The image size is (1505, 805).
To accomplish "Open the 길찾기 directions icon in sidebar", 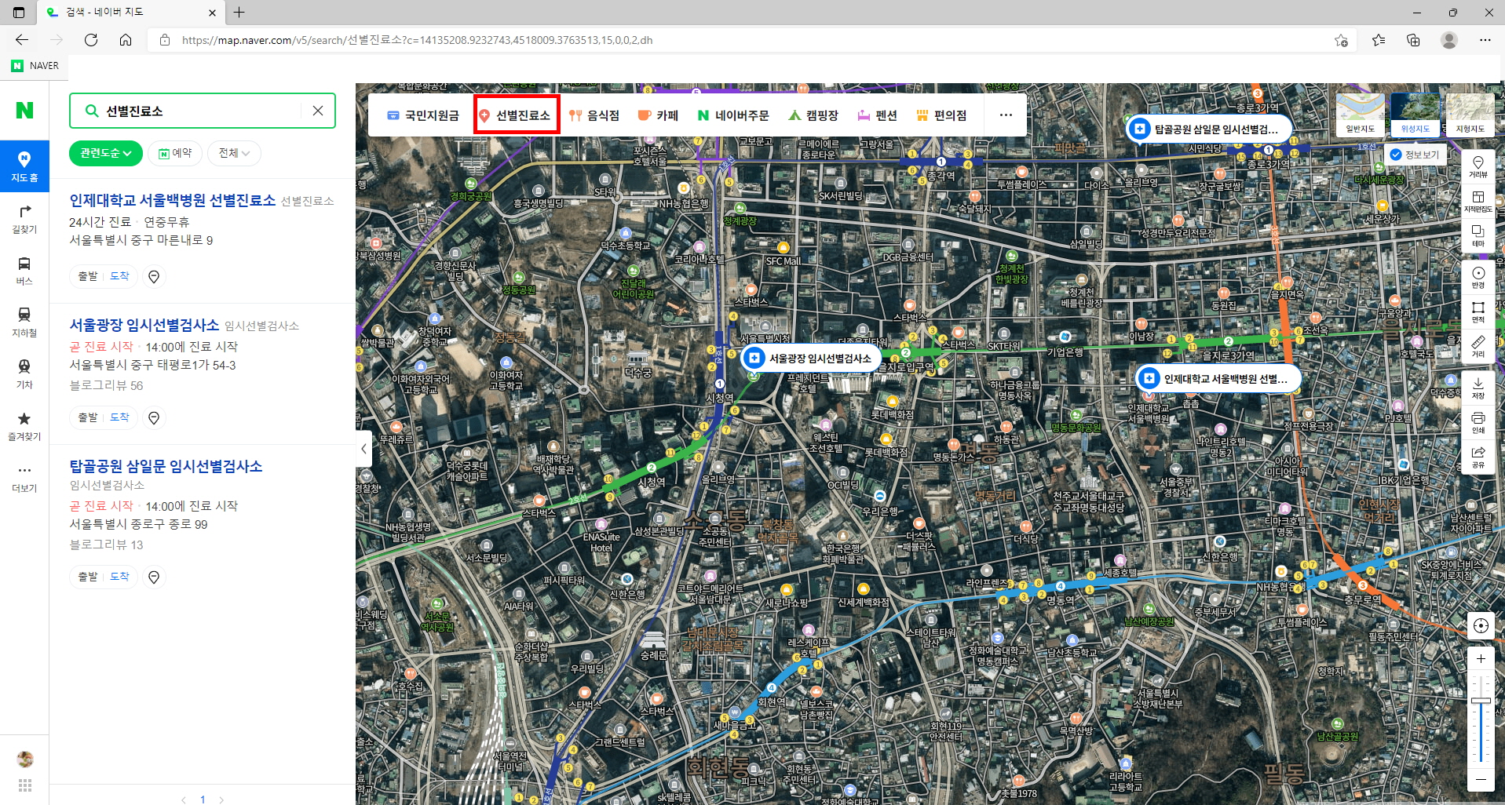I will (x=24, y=219).
